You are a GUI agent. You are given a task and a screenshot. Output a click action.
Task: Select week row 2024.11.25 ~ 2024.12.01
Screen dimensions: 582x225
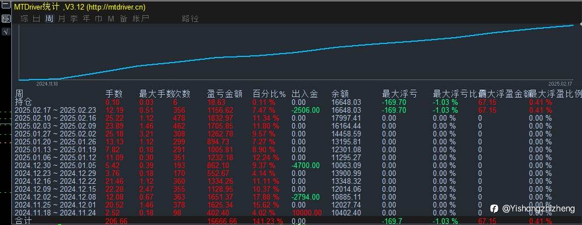(55, 205)
